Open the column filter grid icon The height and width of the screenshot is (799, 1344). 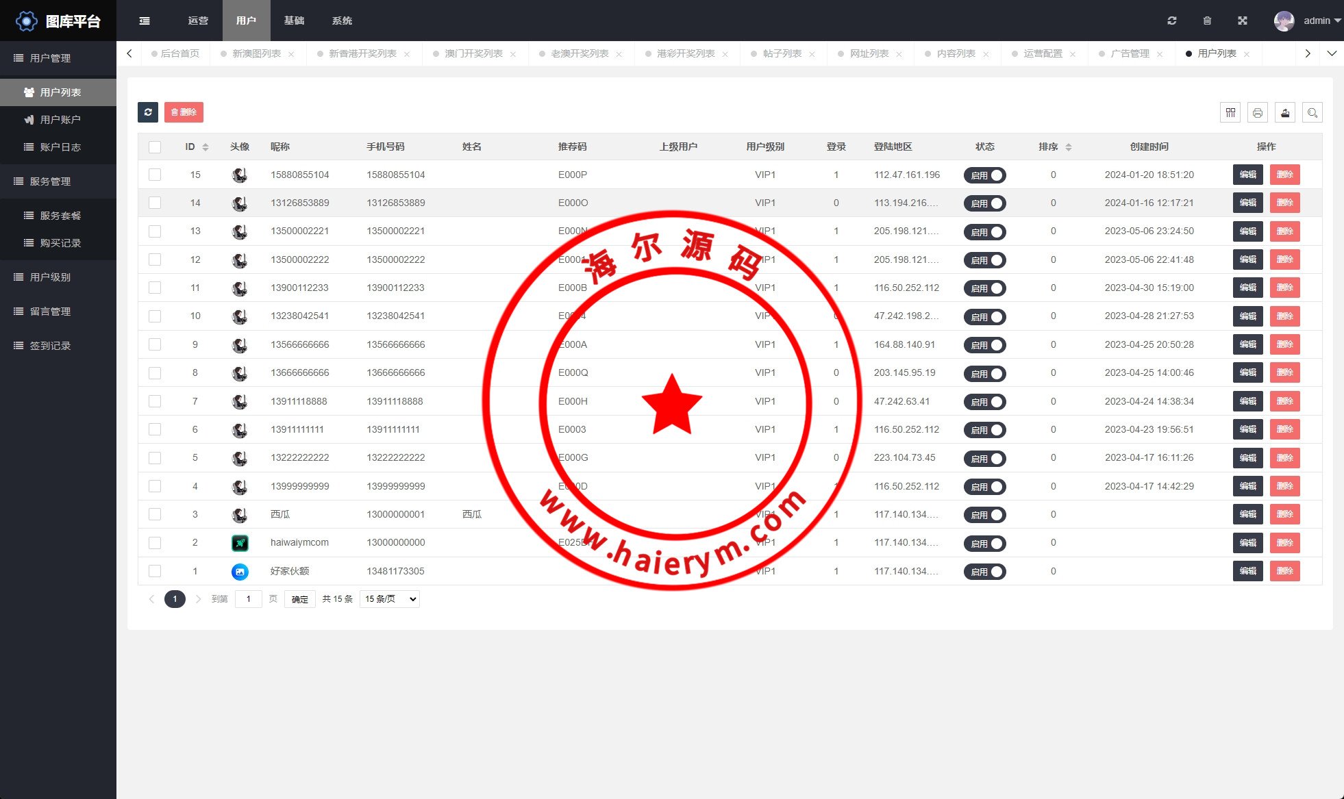tap(1230, 112)
